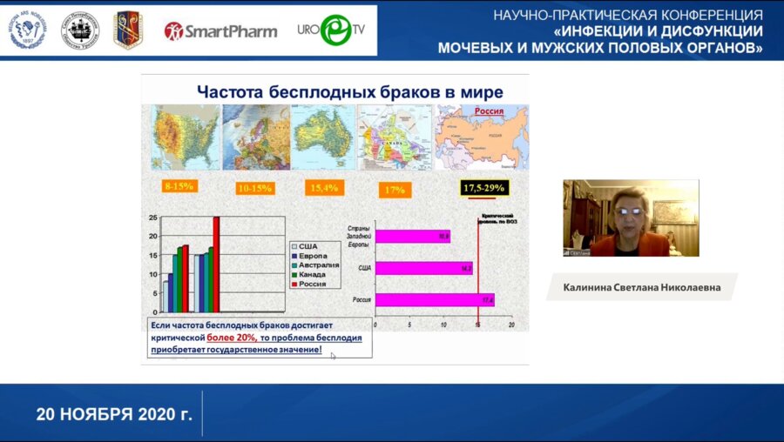Click the speaker webcam video

click(630, 218)
